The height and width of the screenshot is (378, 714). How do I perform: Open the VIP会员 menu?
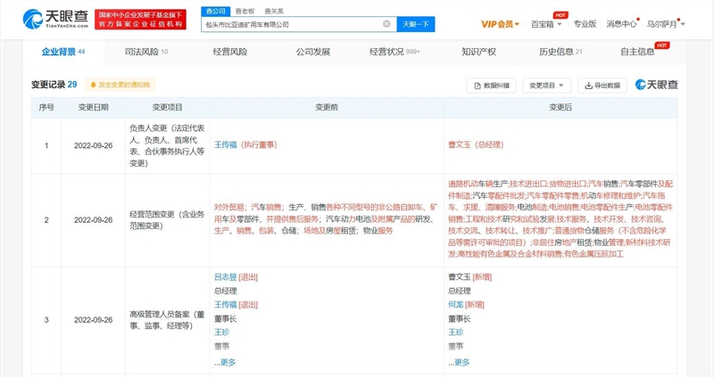point(500,24)
